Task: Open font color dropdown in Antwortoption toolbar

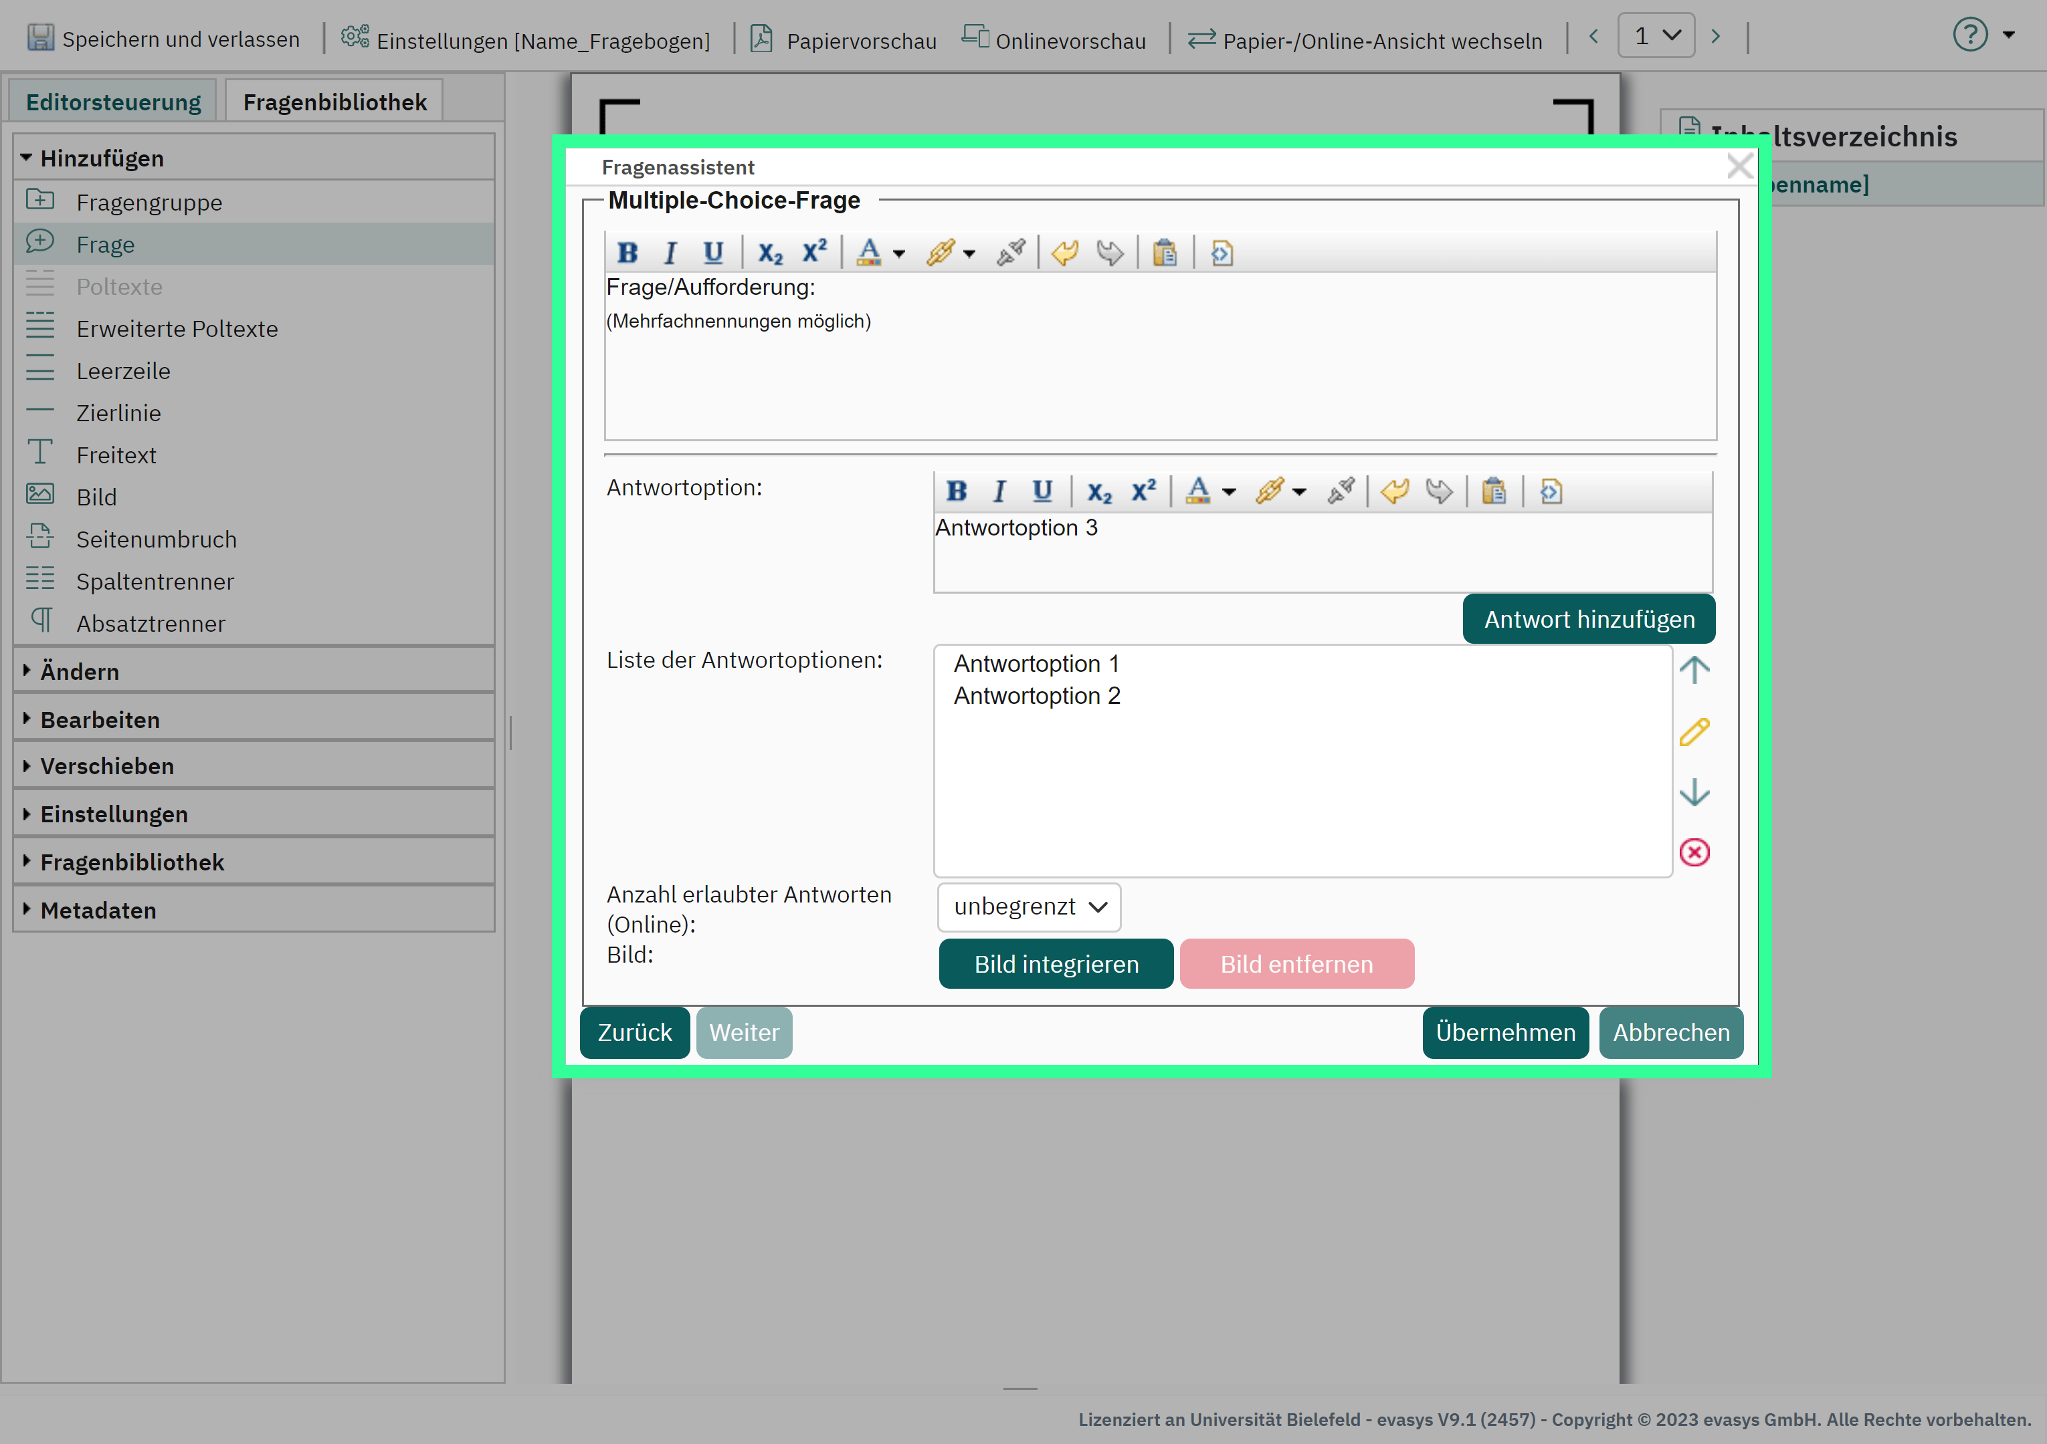Action: 1229,492
